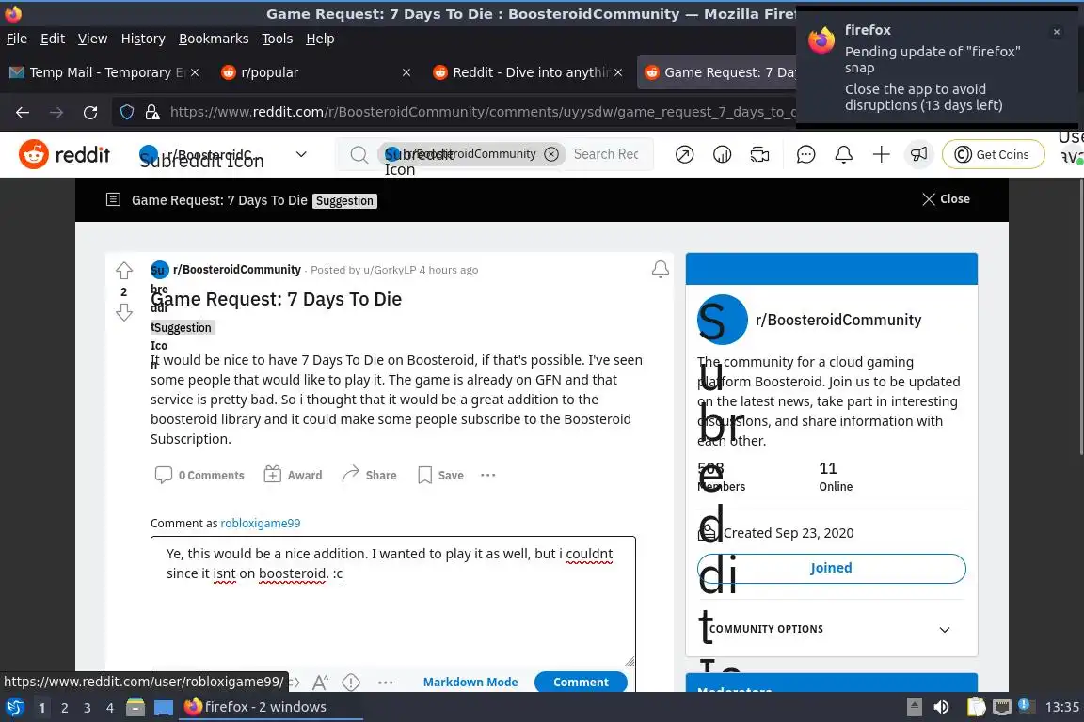Screen dimensions: 1084x722
Task: Open the Tools menu
Action: click(278, 39)
